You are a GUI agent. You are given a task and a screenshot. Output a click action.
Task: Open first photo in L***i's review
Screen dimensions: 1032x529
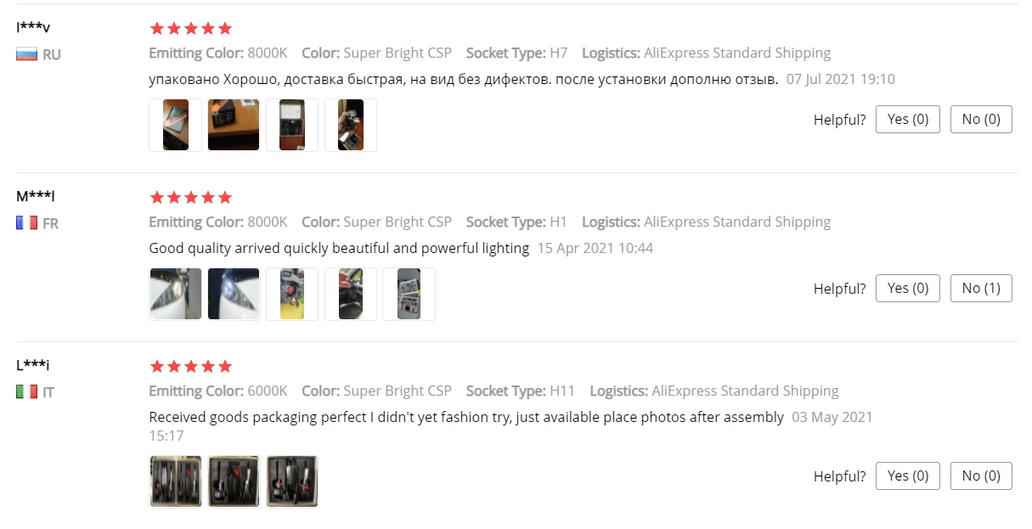(175, 481)
